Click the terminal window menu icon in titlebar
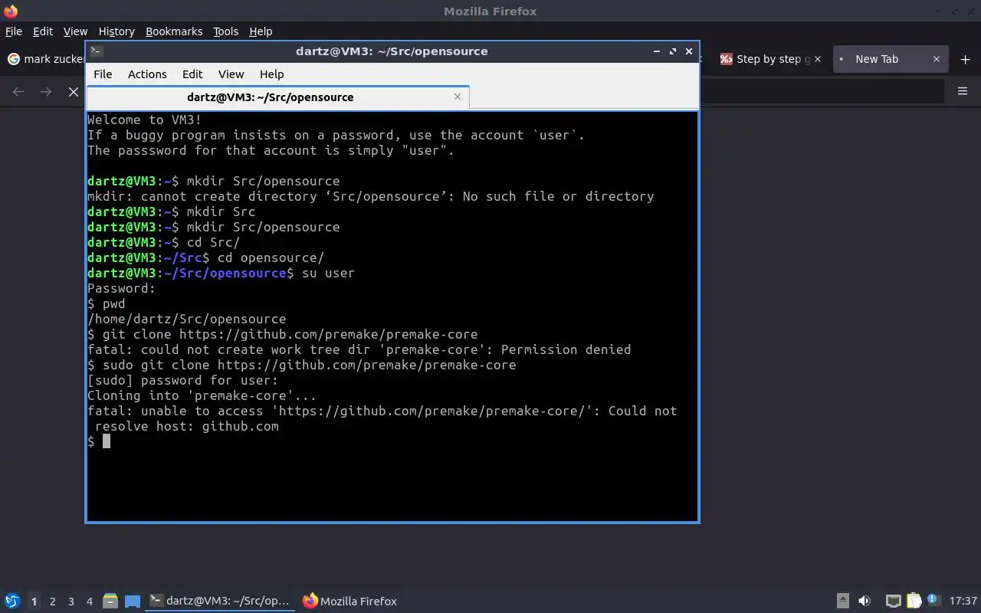981x613 pixels. pyautogui.click(x=96, y=51)
